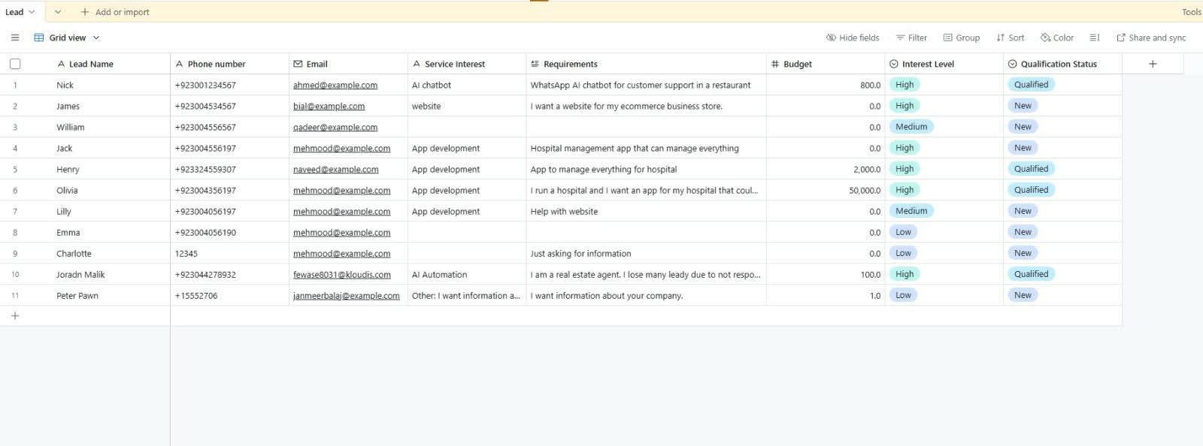1203x446 pixels.
Task: Click William's Medium interest level tag
Action: [x=911, y=127]
